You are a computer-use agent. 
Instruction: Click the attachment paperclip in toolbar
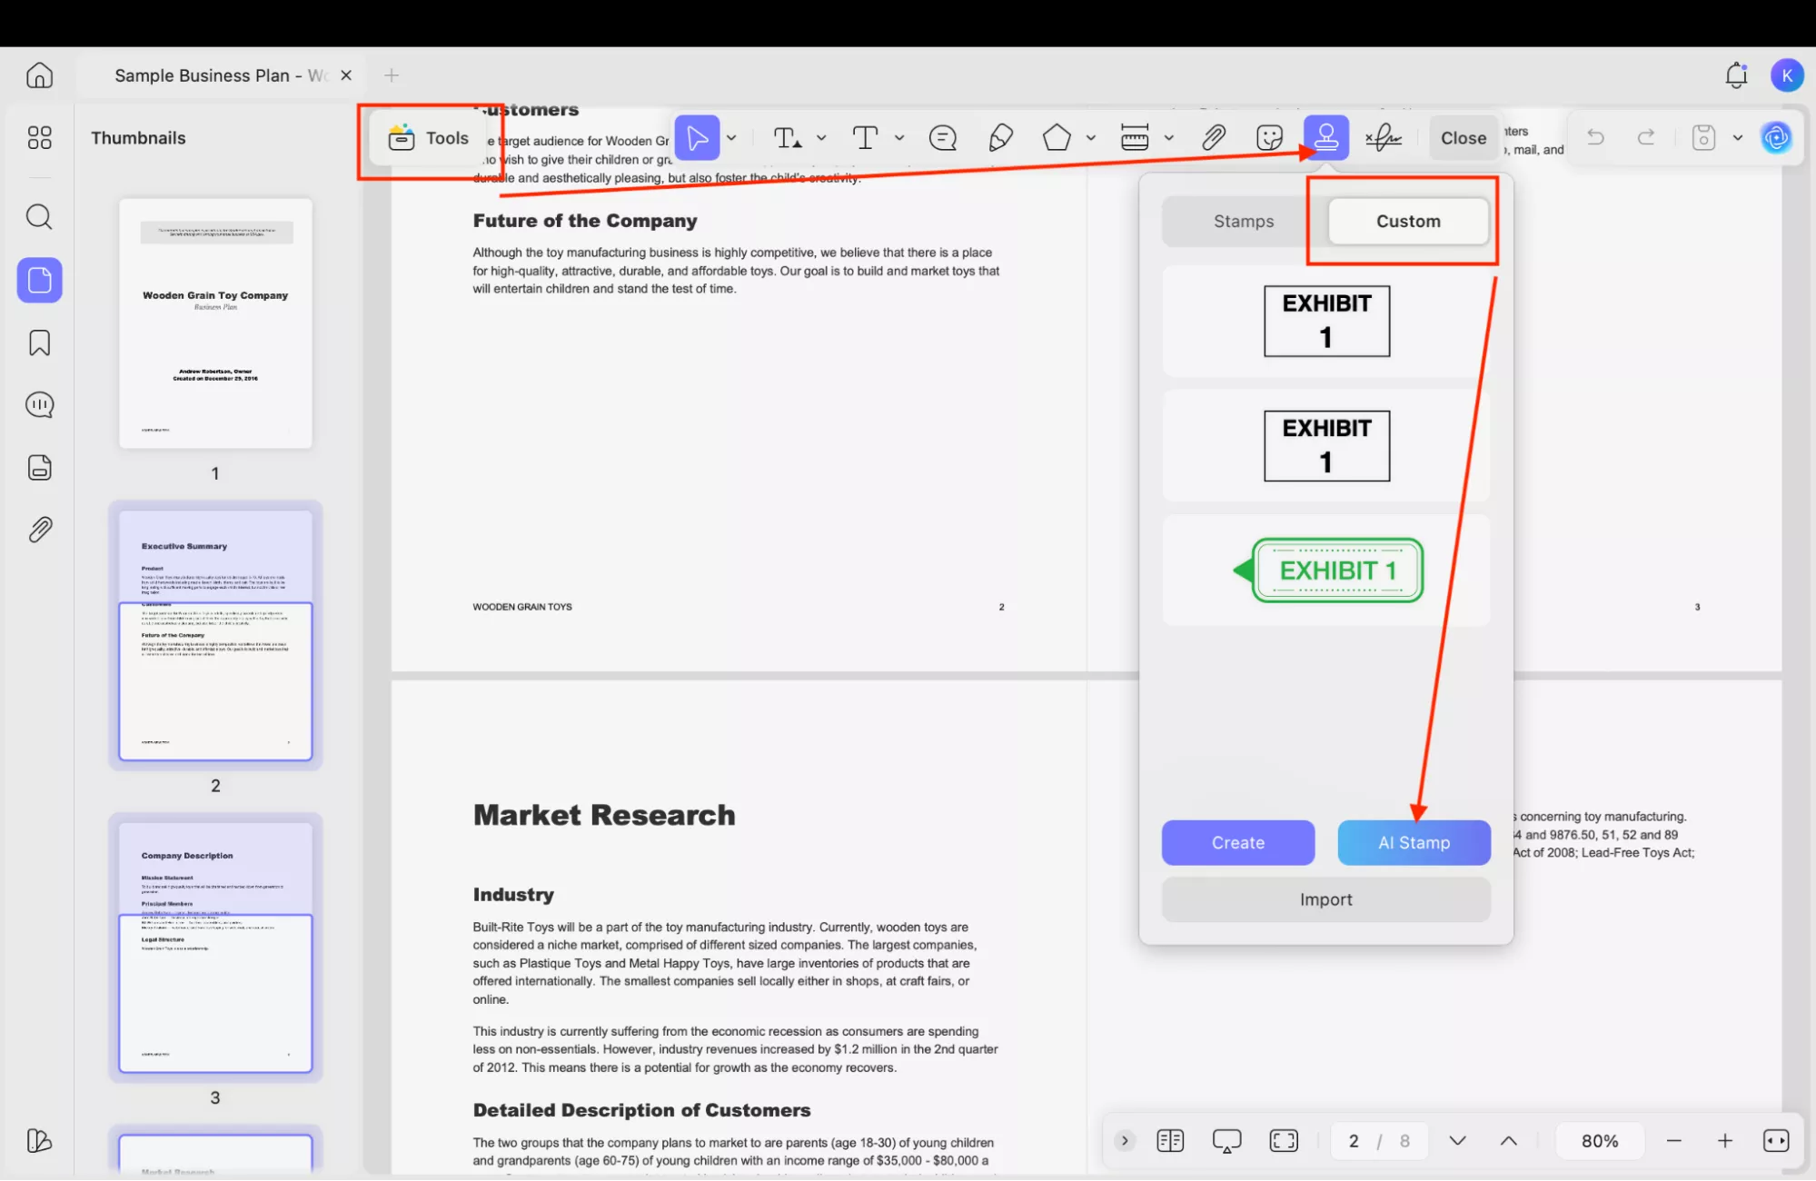(x=1213, y=137)
